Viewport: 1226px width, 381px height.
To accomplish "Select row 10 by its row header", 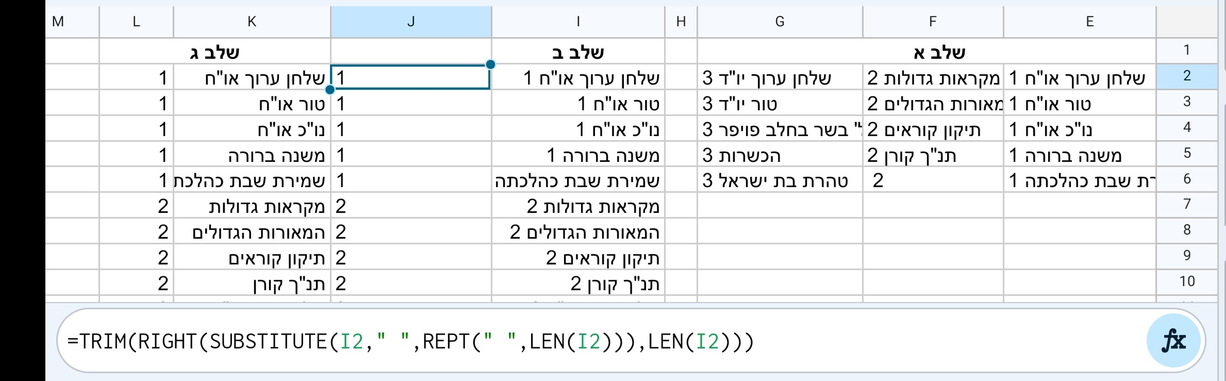I will pyautogui.click(x=1187, y=281).
